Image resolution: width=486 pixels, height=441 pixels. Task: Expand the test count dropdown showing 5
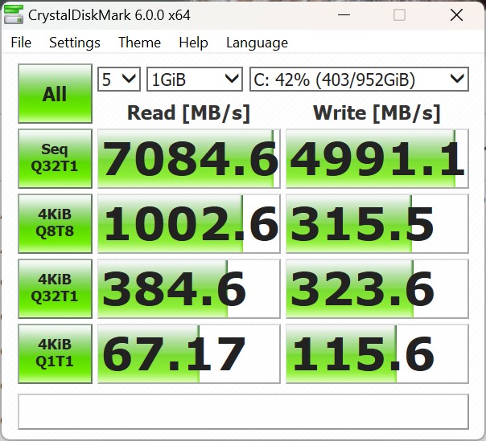[x=119, y=80]
